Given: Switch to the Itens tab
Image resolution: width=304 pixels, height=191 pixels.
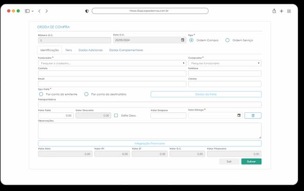Looking at the screenshot, I should coord(68,50).
